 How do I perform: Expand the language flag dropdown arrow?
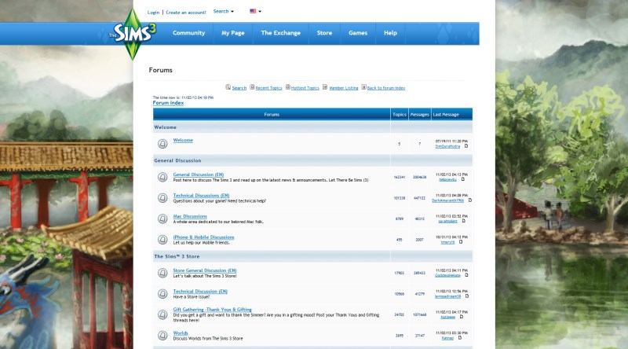pyautogui.click(x=260, y=12)
